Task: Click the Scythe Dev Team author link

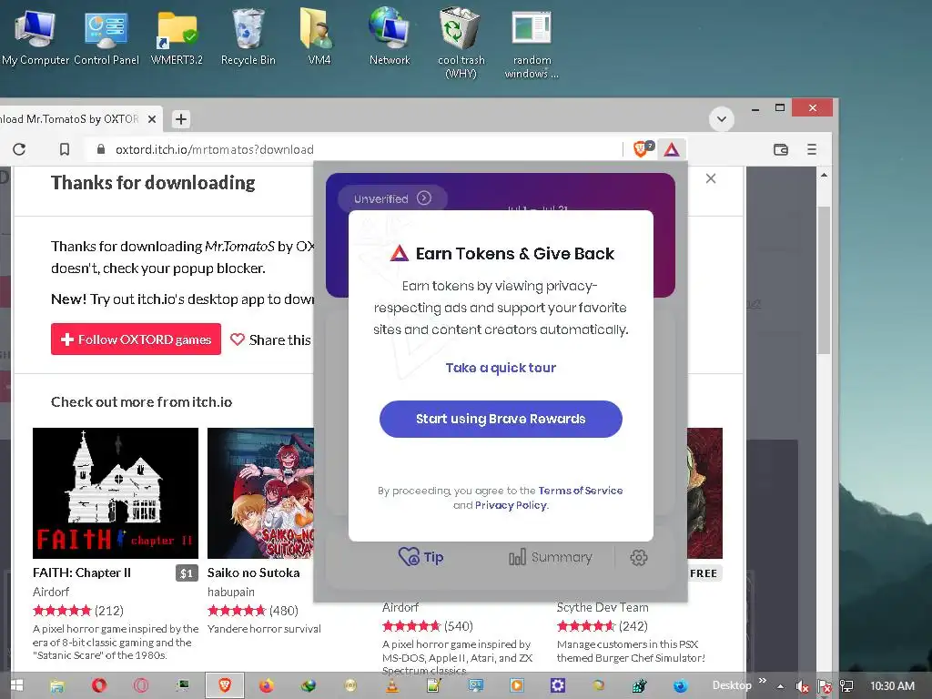Action: click(603, 607)
